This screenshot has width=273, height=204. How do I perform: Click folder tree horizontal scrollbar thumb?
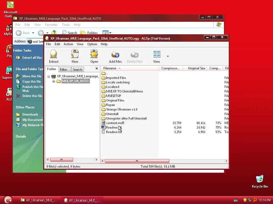(62, 160)
